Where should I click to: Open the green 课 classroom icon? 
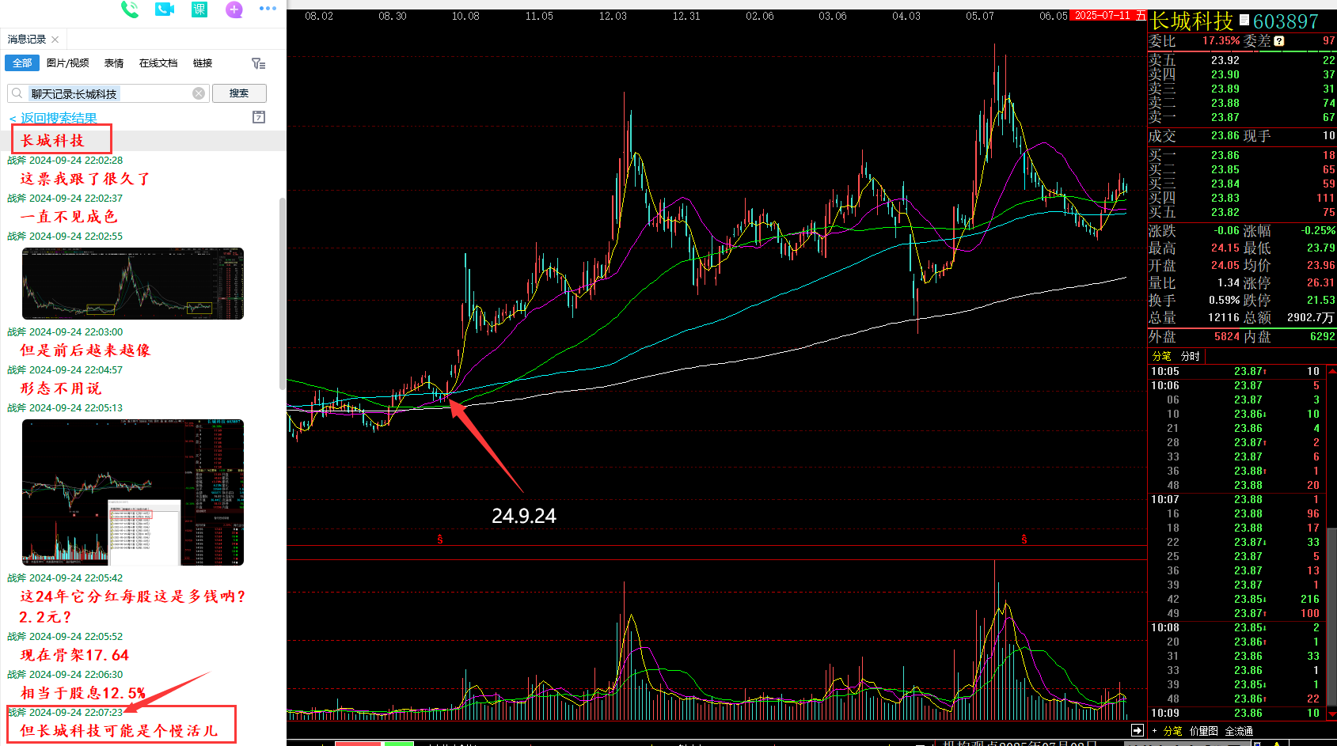point(199,9)
